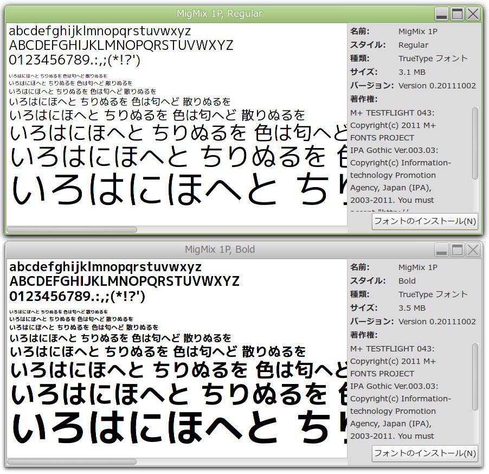Click vertical copyright scrollbar in Regular window
This screenshot has height=474, width=489.
[475, 144]
